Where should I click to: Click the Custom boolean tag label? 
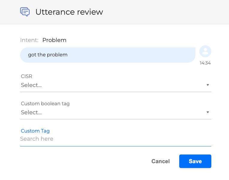click(x=45, y=104)
